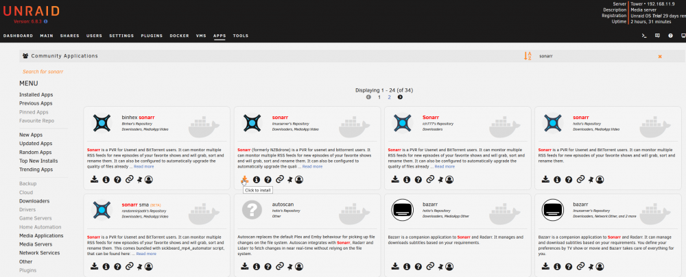Open the feedback icon in header
This screenshot has height=277, width=686.
(657, 36)
